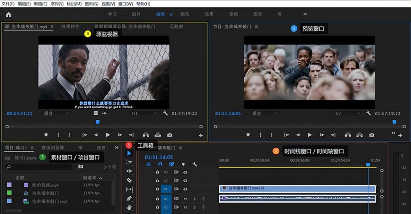Click Extract button in Program Monitor
This screenshot has width=411, height=214.
359,135
